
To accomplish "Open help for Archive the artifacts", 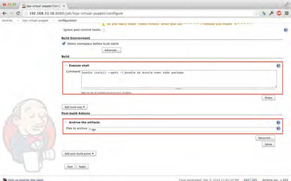I will [278, 122].
